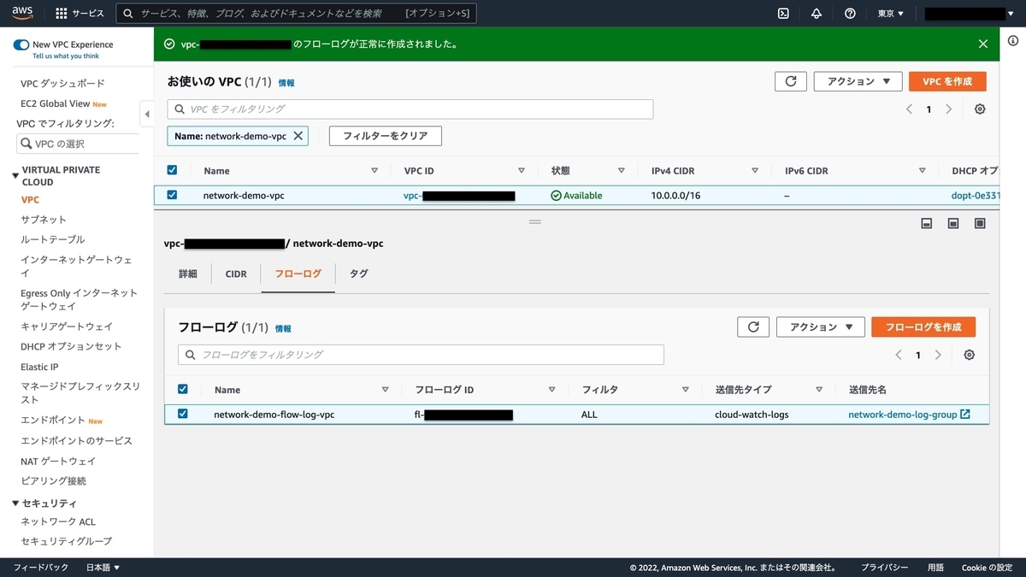The height and width of the screenshot is (577, 1026).
Task: Focus the フローログをフィルタリング search field
Action: (421, 355)
